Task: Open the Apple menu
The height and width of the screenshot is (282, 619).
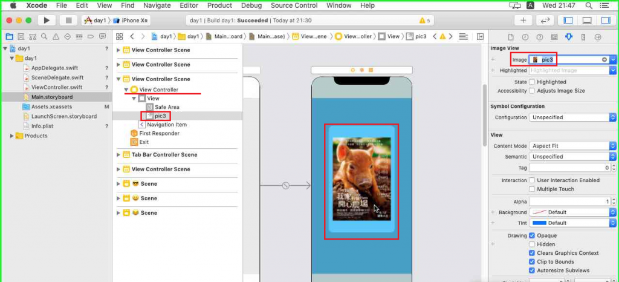Action: (x=13, y=5)
